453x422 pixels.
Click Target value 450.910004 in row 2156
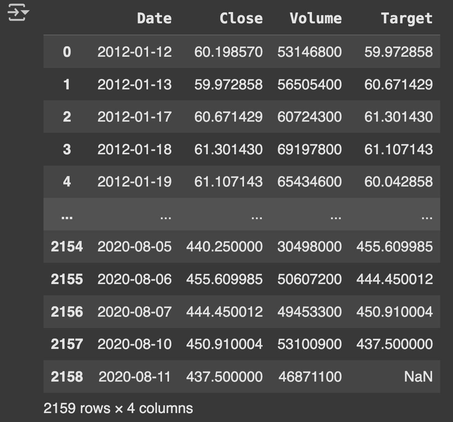click(x=395, y=312)
